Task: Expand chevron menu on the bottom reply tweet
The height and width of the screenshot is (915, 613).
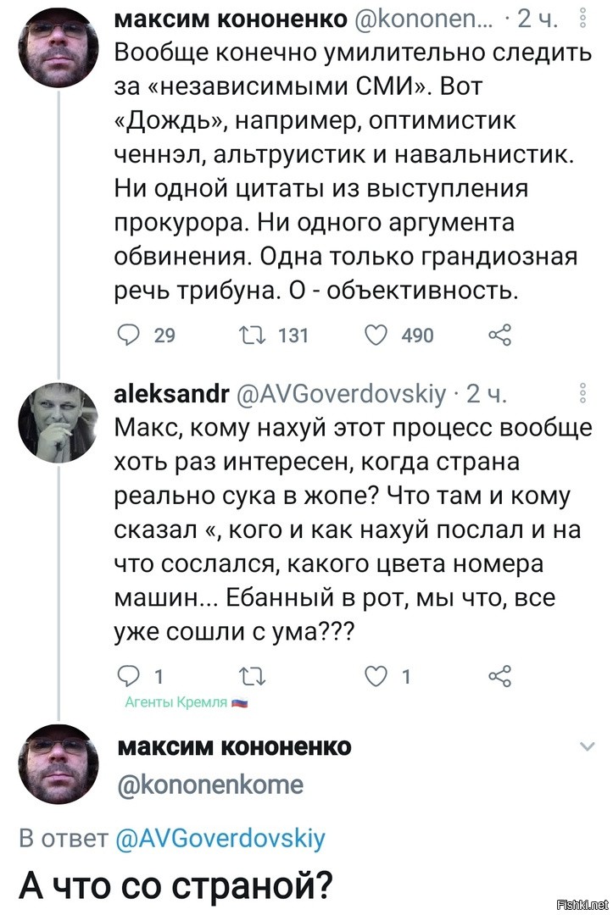Action: point(588,746)
